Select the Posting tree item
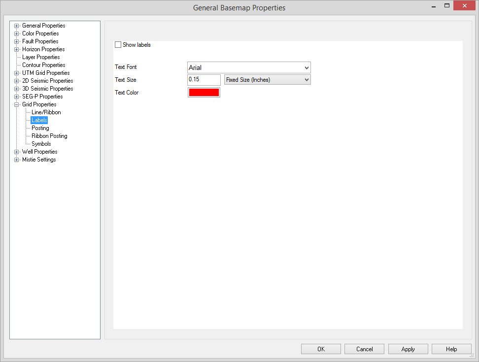This screenshot has height=362, width=479. pyautogui.click(x=40, y=128)
